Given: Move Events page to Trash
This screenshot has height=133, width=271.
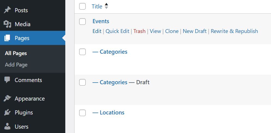Looking at the screenshot, I should click(x=139, y=31).
